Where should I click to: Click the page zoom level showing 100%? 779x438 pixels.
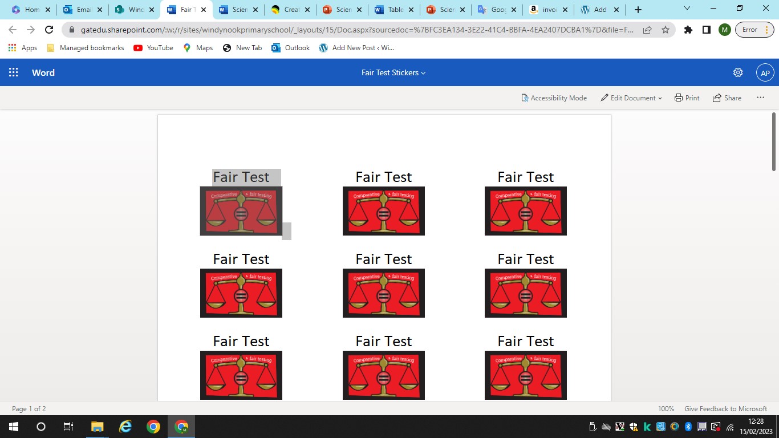tap(666, 408)
